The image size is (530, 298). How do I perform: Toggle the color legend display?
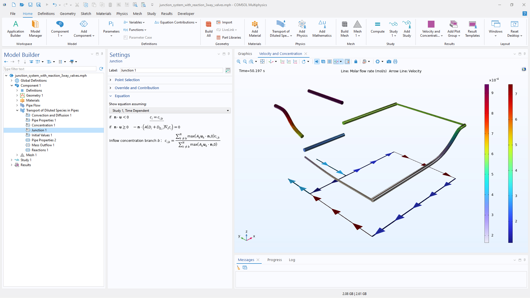[347, 62]
